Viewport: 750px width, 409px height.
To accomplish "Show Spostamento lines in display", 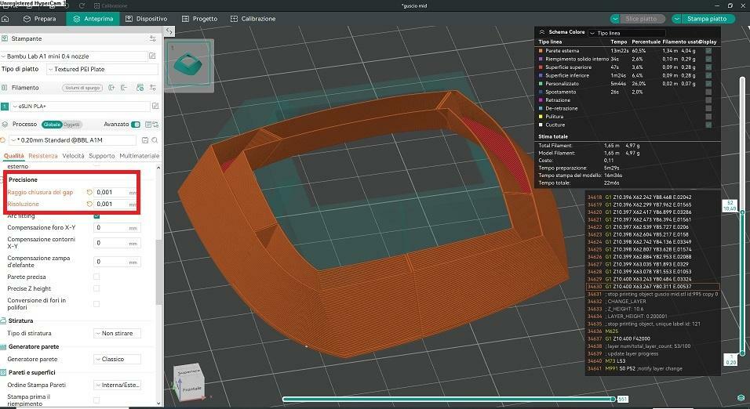I will [708, 92].
